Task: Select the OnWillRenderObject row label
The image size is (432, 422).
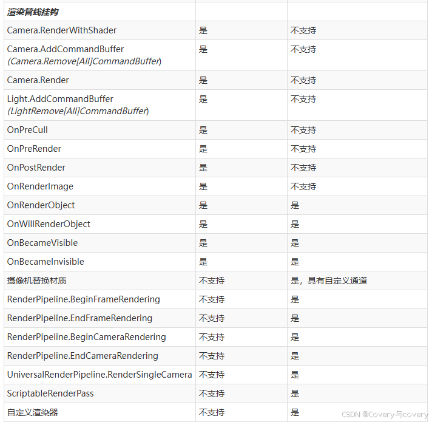Action: pyautogui.click(x=49, y=224)
